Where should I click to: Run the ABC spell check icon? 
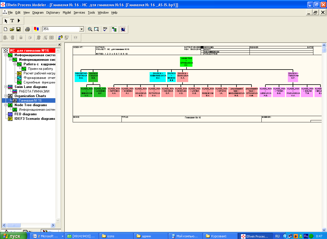coord(105,29)
